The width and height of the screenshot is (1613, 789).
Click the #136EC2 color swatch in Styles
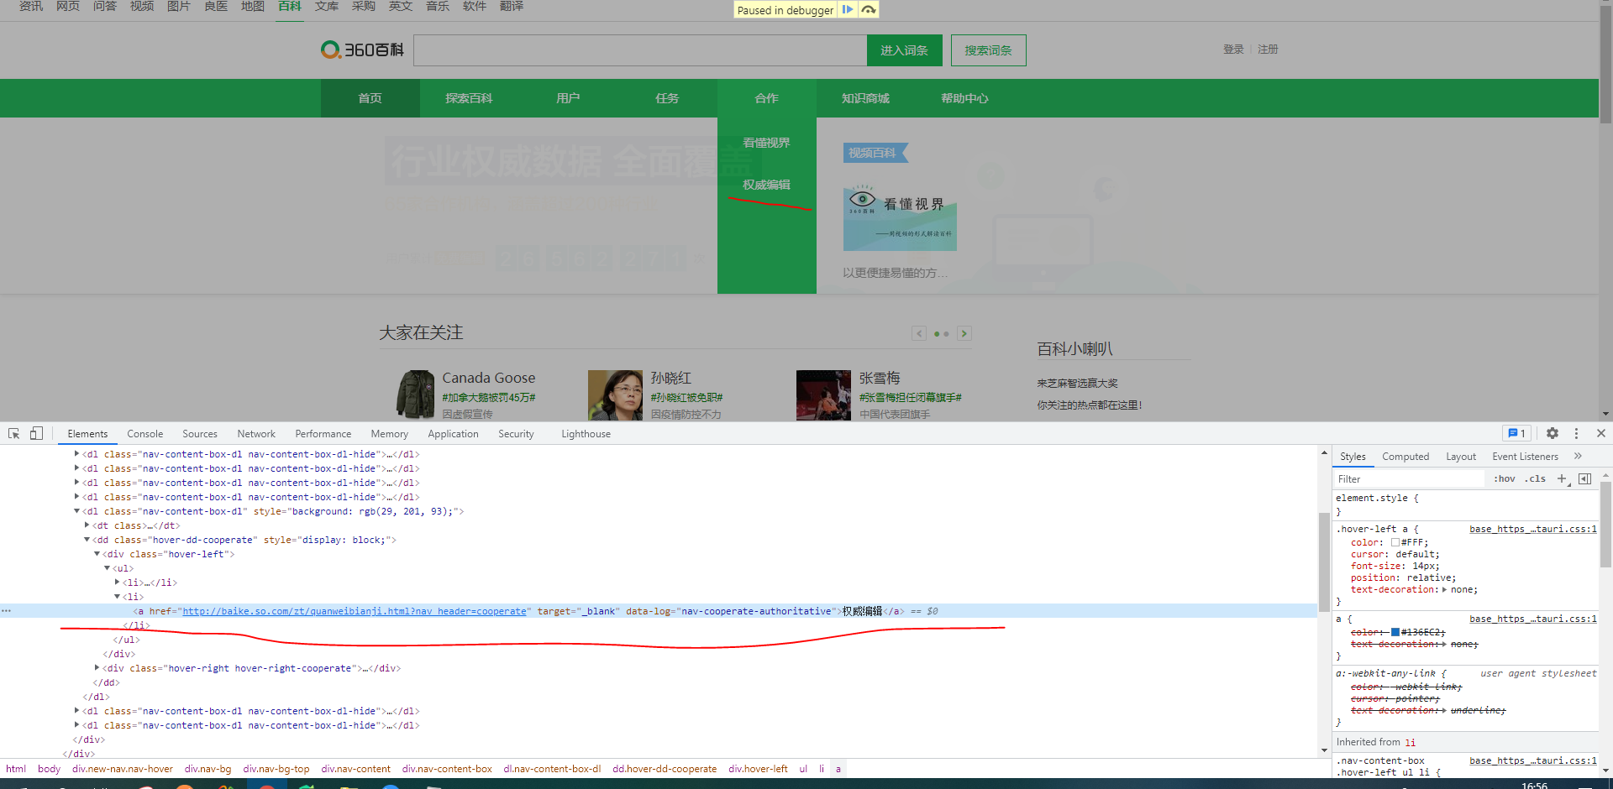click(x=1395, y=631)
